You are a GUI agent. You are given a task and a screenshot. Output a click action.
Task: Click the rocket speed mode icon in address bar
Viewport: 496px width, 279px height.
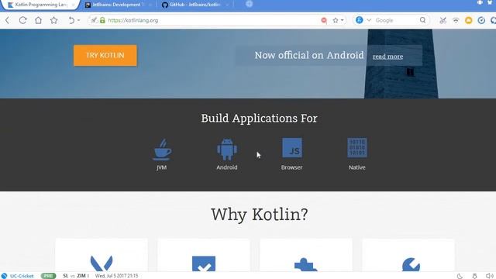(x=94, y=20)
